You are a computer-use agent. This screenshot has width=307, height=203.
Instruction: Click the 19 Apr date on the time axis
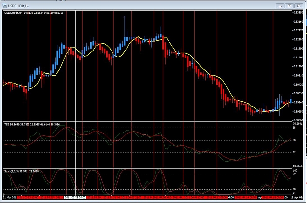point(297,197)
